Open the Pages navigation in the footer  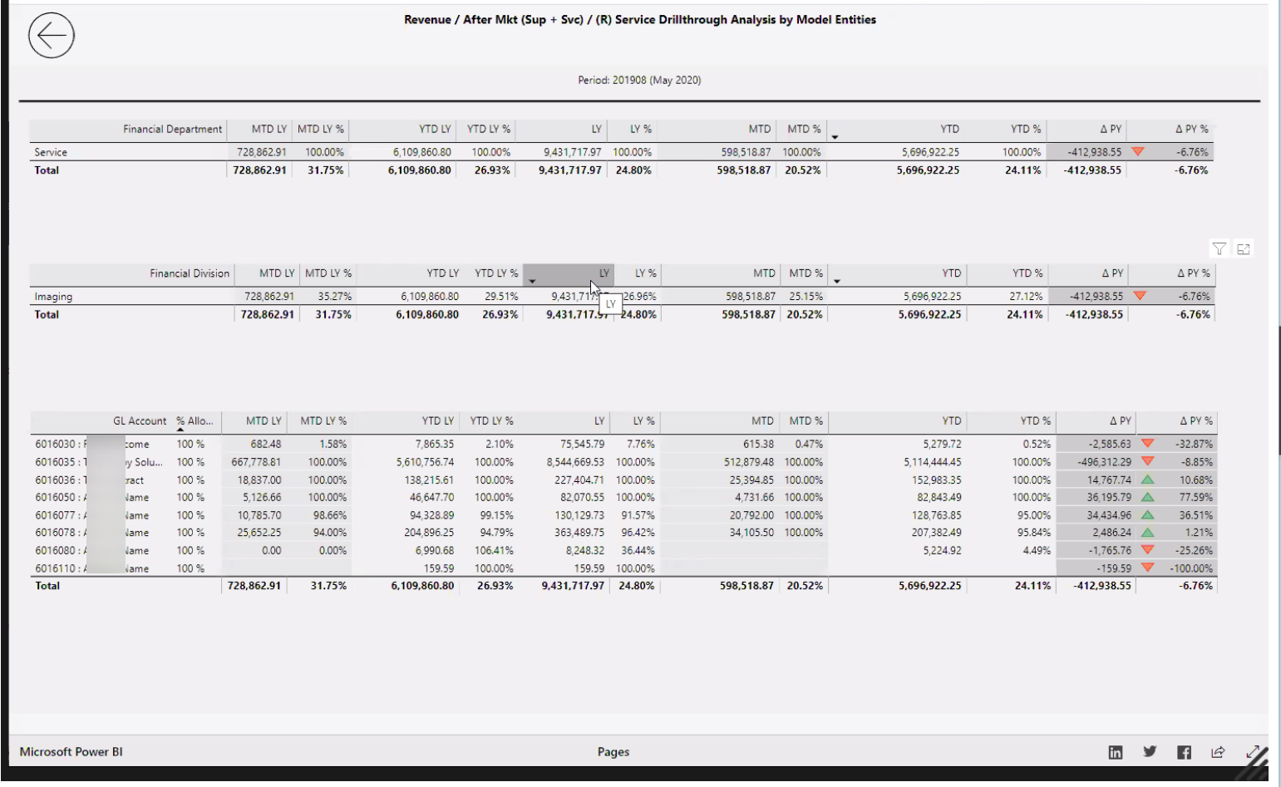(x=613, y=752)
